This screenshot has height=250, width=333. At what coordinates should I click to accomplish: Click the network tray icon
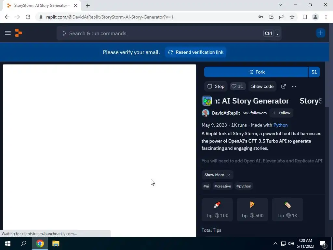(283, 243)
